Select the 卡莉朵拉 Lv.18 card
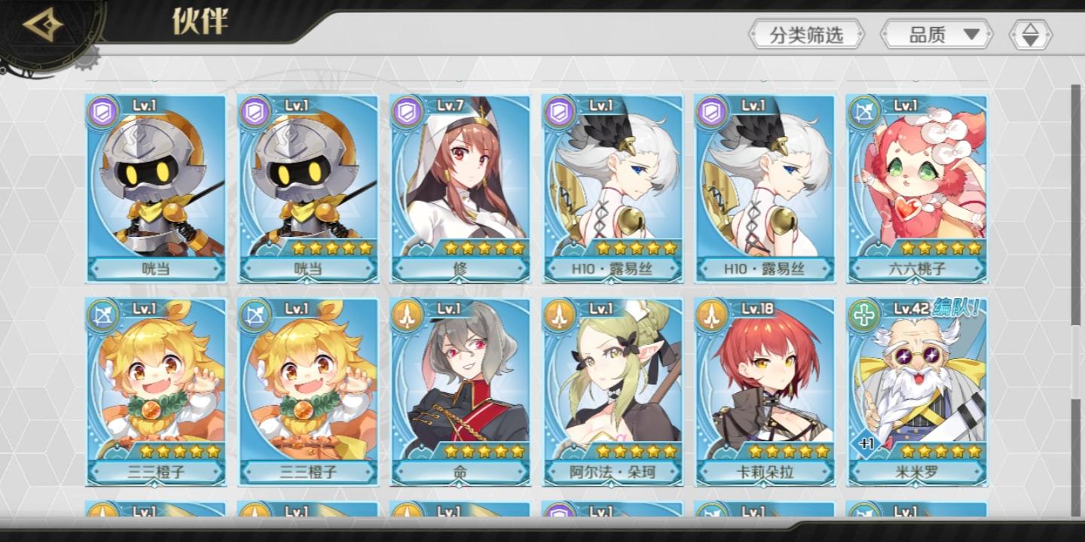The image size is (1085, 542). pyautogui.click(x=765, y=392)
